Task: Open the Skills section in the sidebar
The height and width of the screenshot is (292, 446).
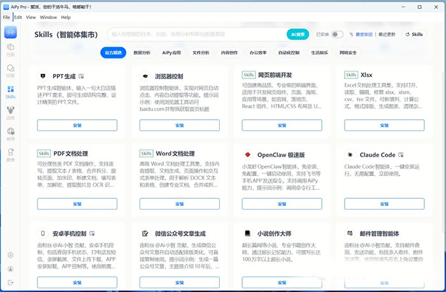Action: [10, 92]
